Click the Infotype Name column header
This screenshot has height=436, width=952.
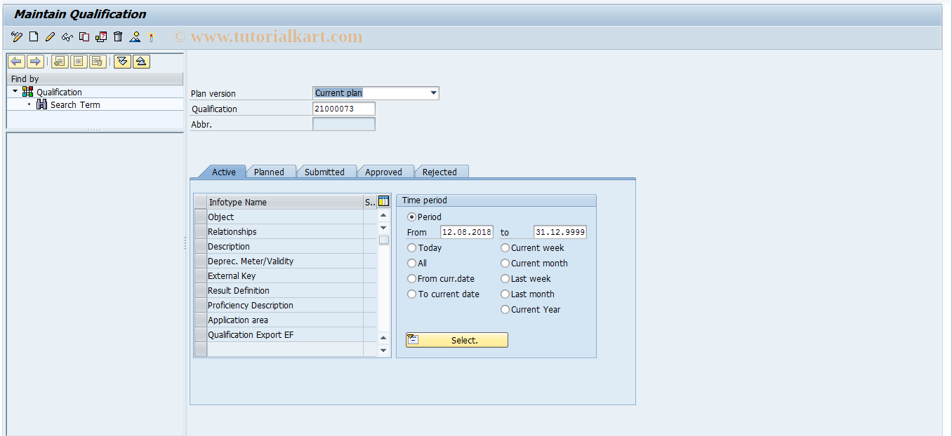285,202
